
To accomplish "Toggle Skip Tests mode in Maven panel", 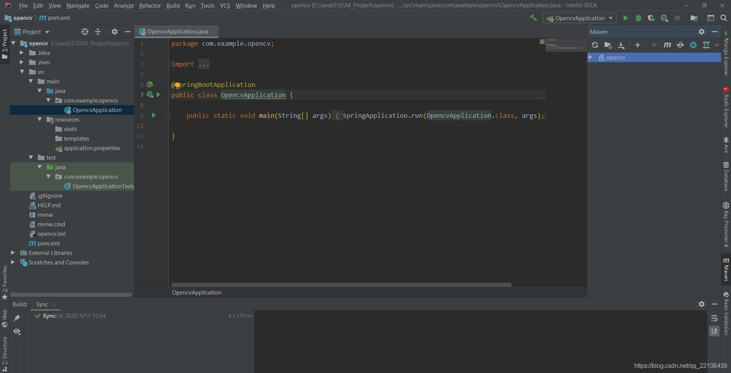I will pyautogui.click(x=680, y=45).
